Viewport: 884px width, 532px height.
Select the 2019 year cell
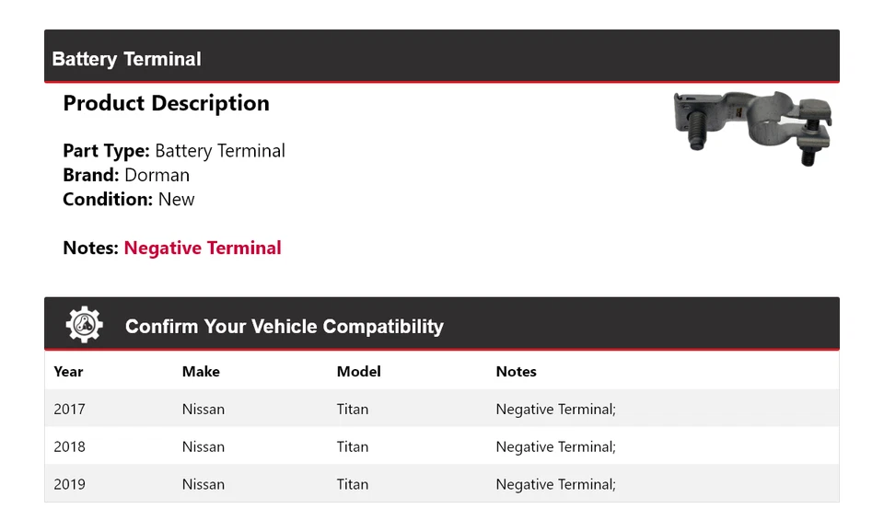69,484
